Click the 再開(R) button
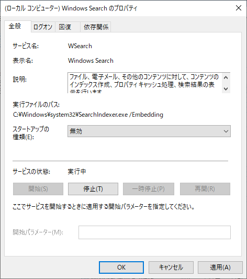 (205, 189)
